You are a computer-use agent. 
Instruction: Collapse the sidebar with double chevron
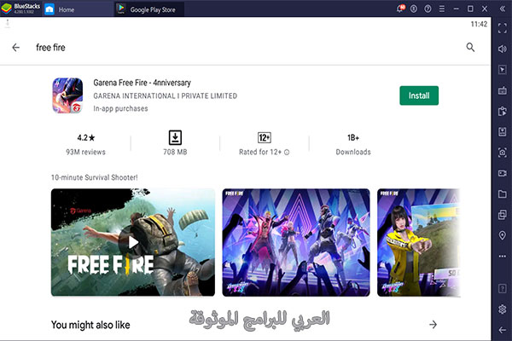click(x=503, y=9)
